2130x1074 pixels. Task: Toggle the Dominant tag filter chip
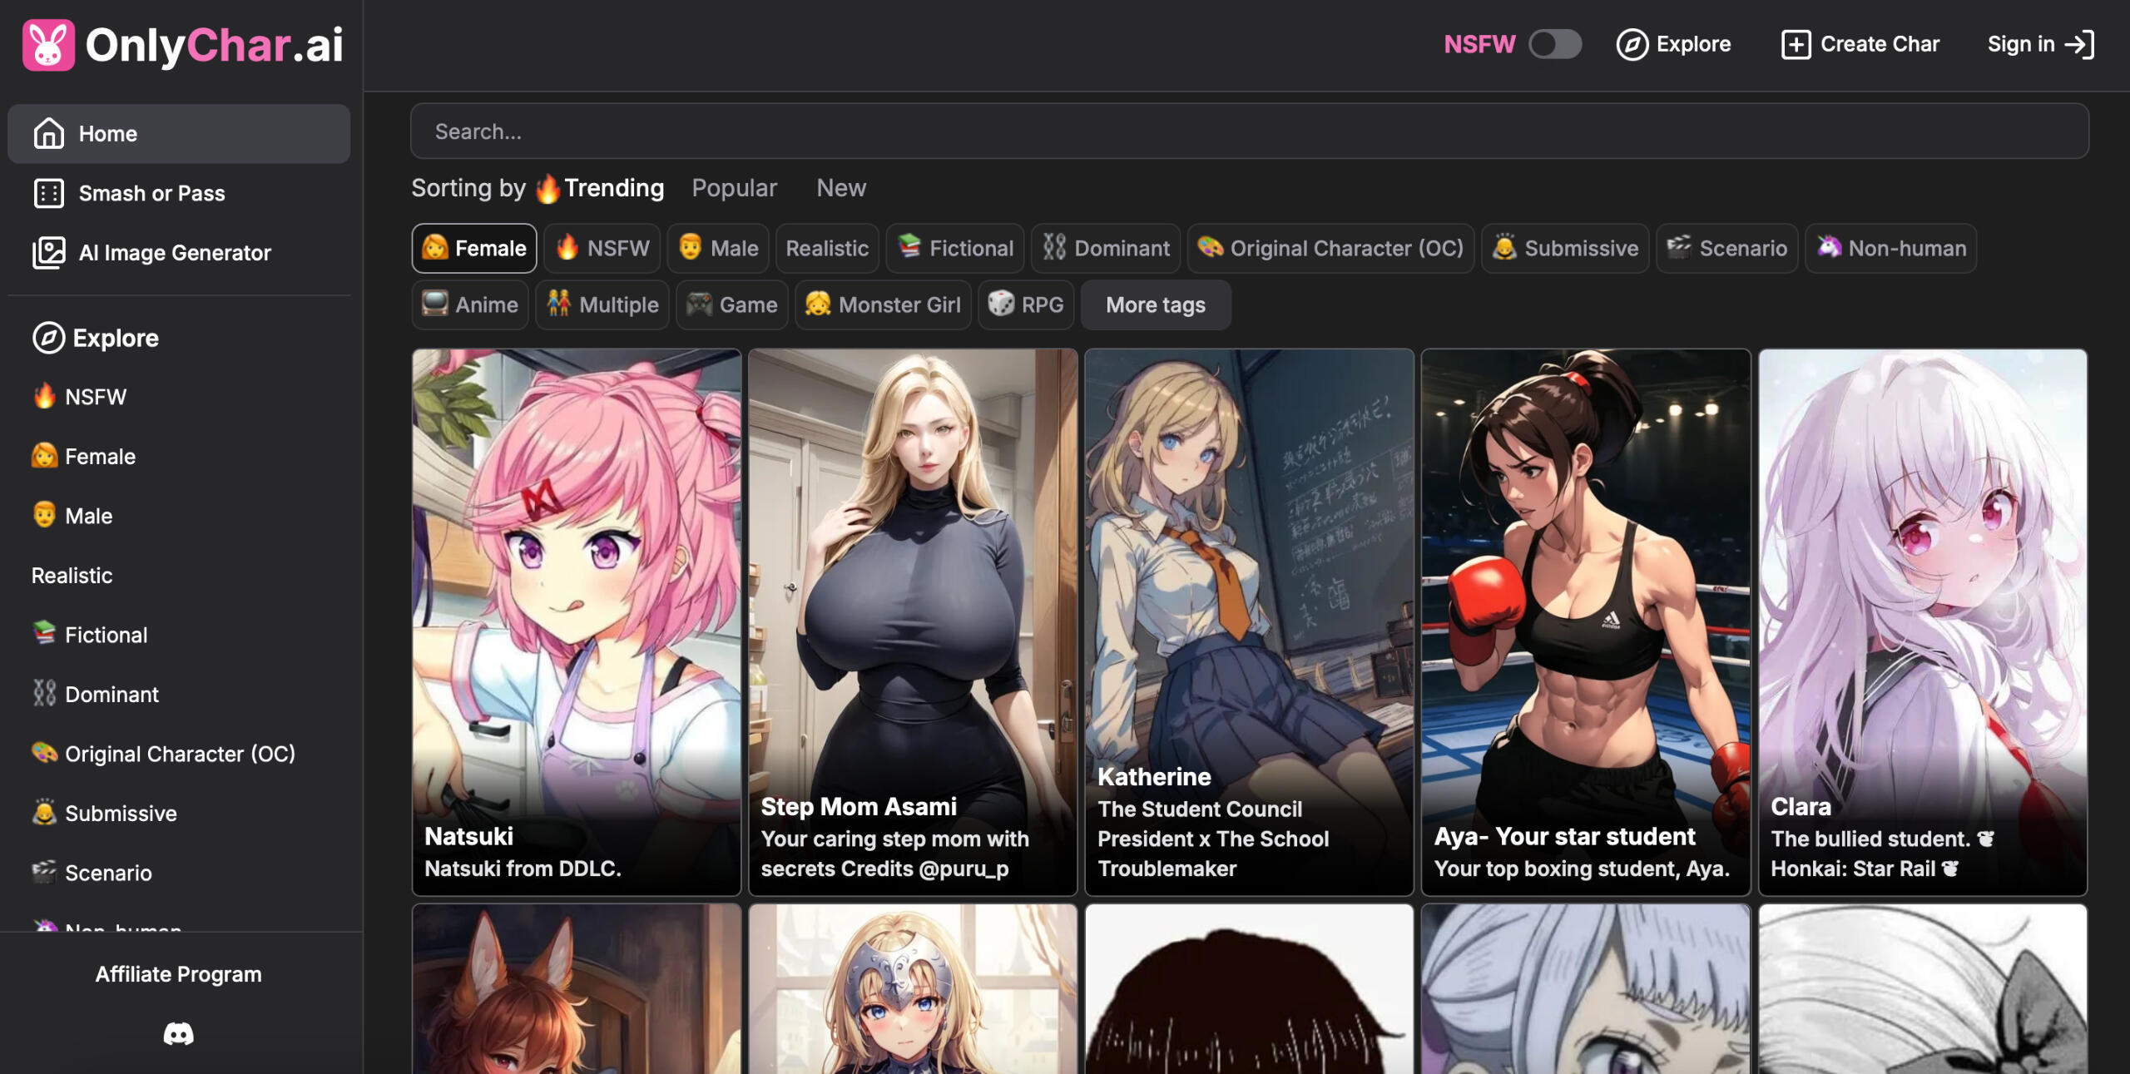(1106, 248)
